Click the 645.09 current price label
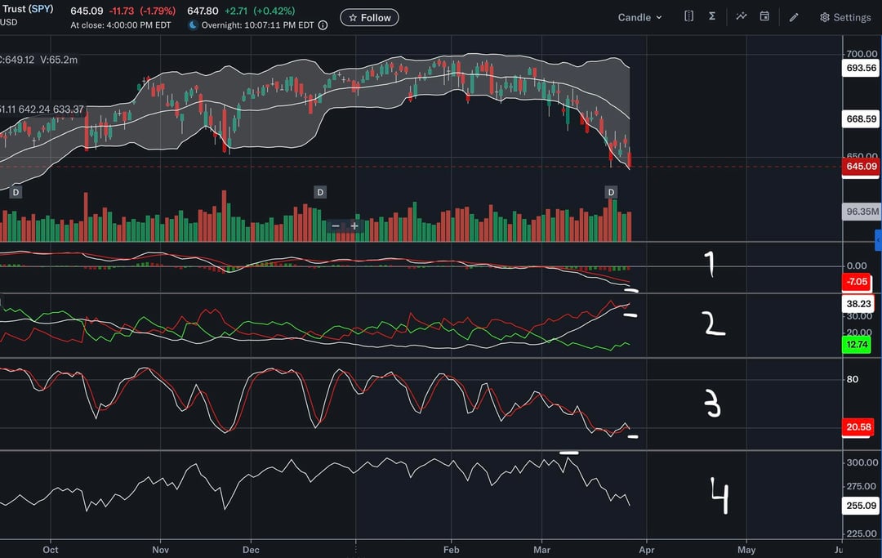The height and width of the screenshot is (558, 882). [861, 167]
